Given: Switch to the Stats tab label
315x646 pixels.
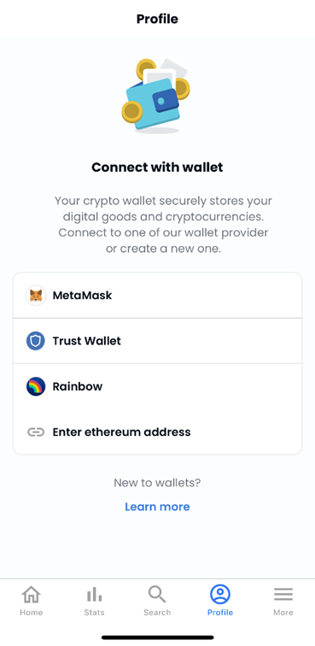Looking at the screenshot, I should pos(94,612).
